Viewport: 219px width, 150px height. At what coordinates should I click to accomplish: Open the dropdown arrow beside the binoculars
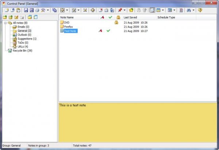tap(194, 10)
